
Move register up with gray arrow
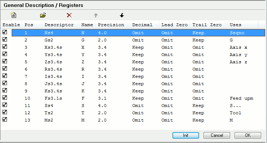(x=96, y=15)
